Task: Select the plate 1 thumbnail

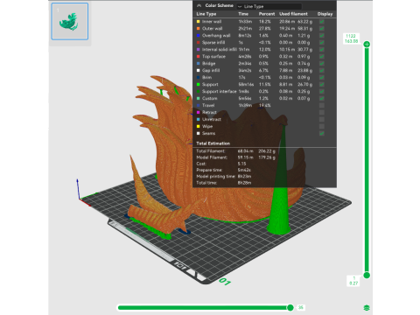Action: [70, 21]
